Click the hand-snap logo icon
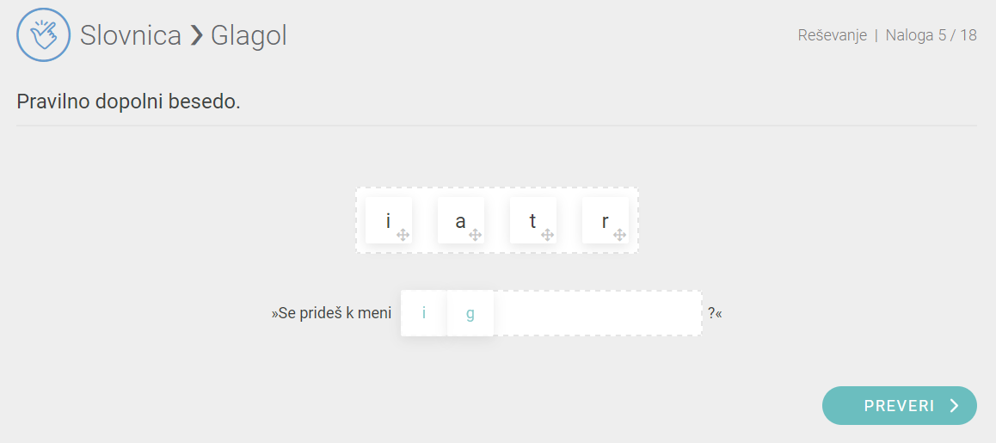Image resolution: width=996 pixels, height=443 pixels. 43,35
